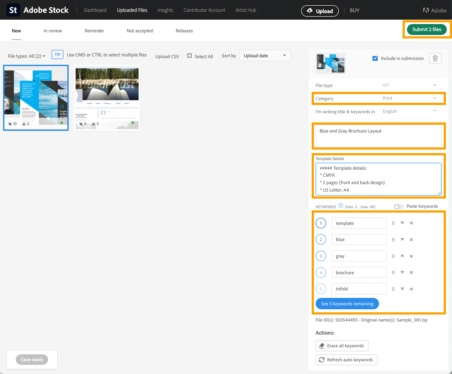Click See 5 keywords remaining button
The image size is (452, 374).
pos(347,304)
